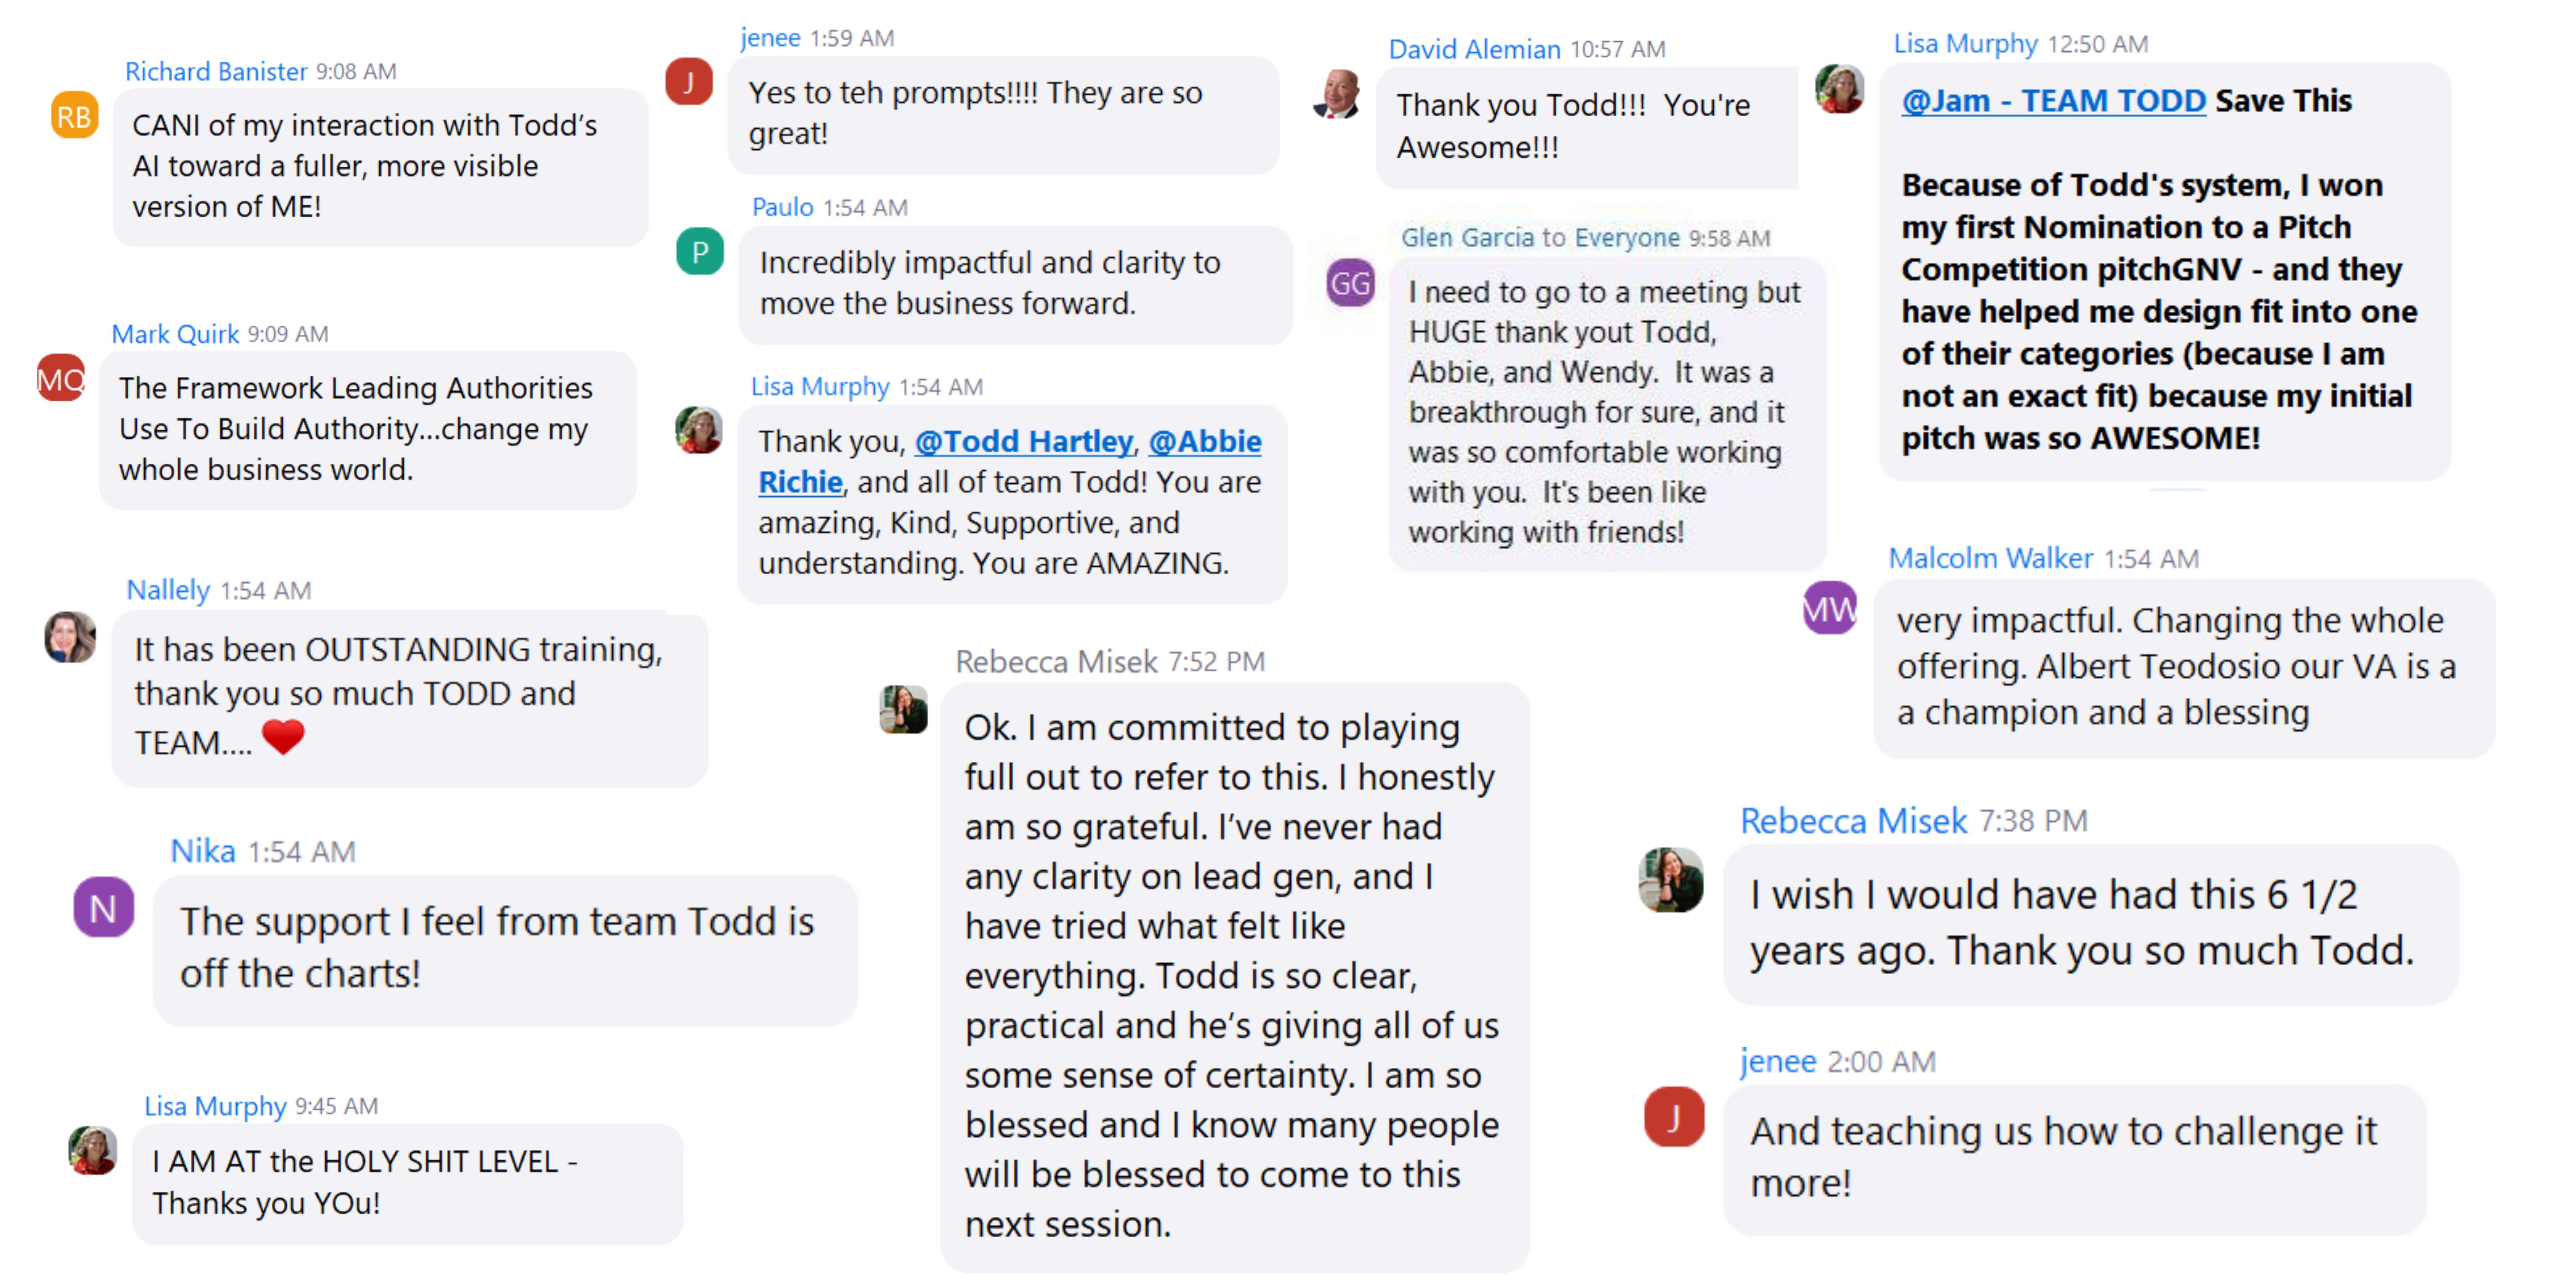The height and width of the screenshot is (1288, 2576).
Task: Click the David Alemian sender name
Action: click(x=1474, y=49)
